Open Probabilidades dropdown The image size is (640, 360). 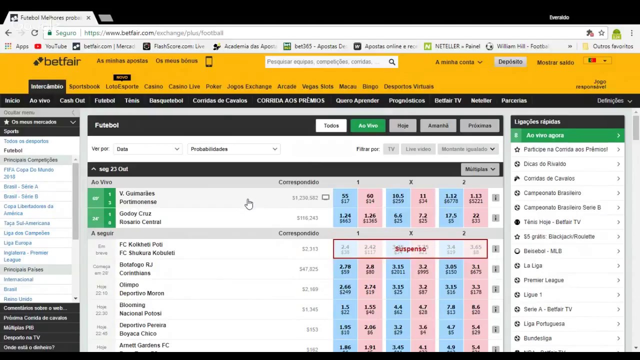click(x=233, y=149)
